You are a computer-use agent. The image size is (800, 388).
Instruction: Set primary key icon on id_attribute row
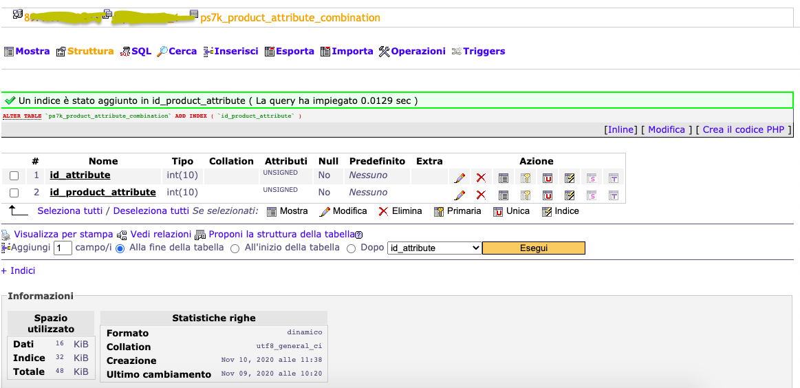[x=526, y=177]
